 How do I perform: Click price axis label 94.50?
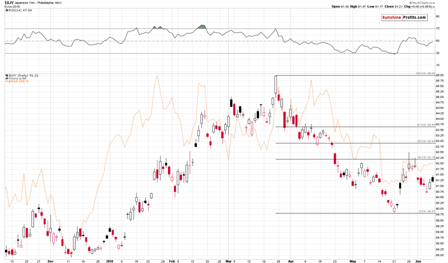[440, 108]
